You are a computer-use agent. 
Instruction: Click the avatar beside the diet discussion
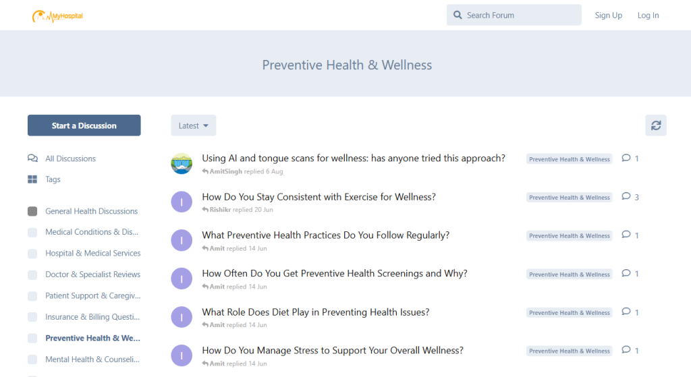[182, 317]
